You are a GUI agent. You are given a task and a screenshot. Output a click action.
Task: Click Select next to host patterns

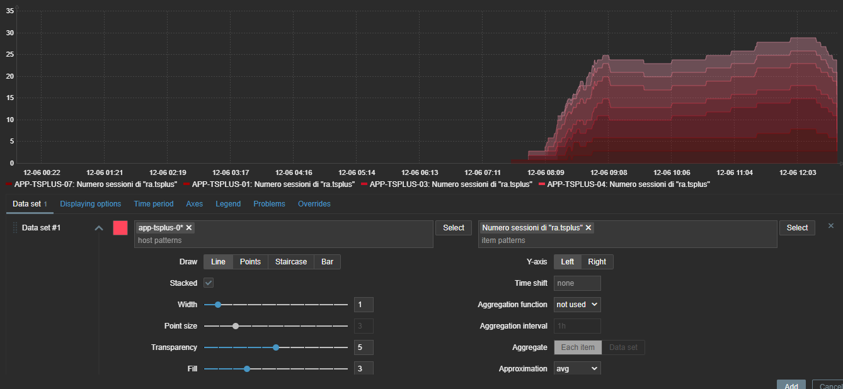(453, 228)
